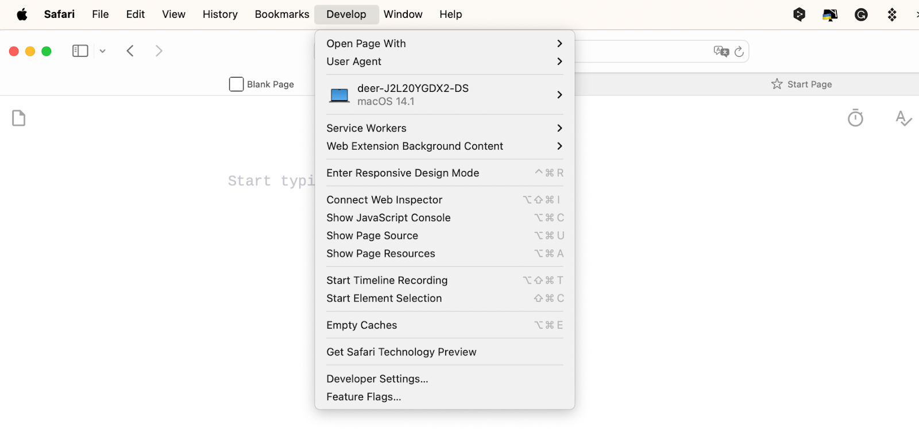Click the spell check icon

[903, 118]
